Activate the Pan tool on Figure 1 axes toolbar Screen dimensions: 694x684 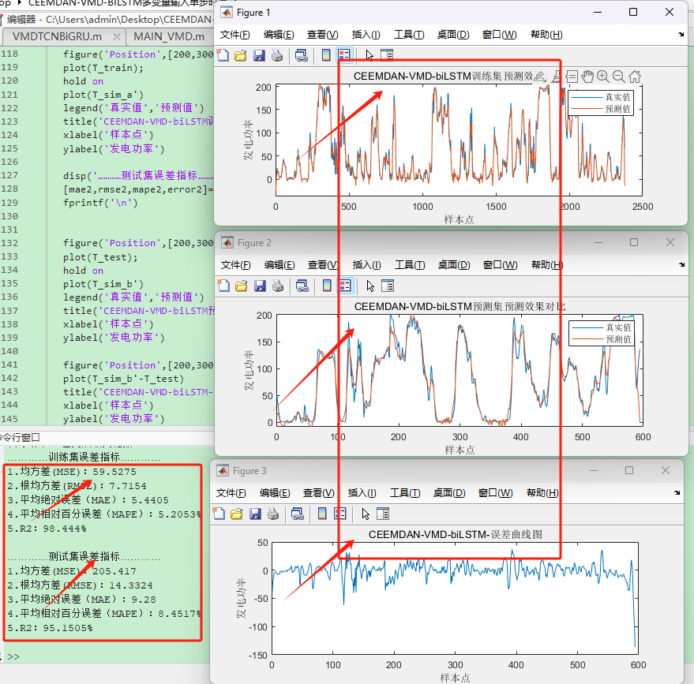[x=589, y=76]
